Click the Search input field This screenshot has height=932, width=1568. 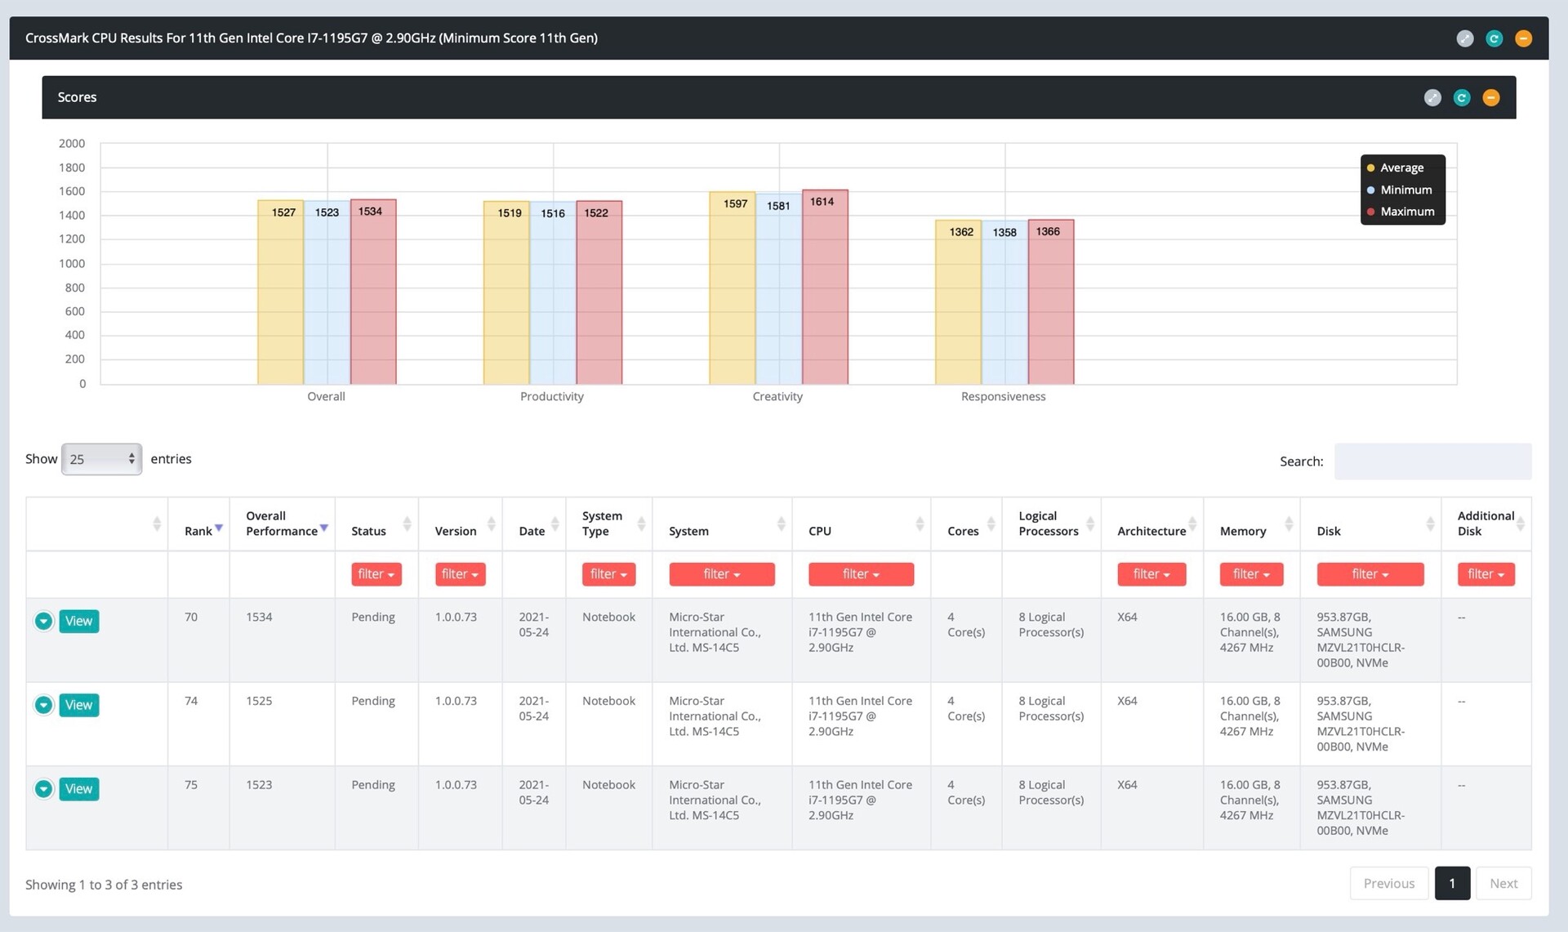click(1432, 462)
